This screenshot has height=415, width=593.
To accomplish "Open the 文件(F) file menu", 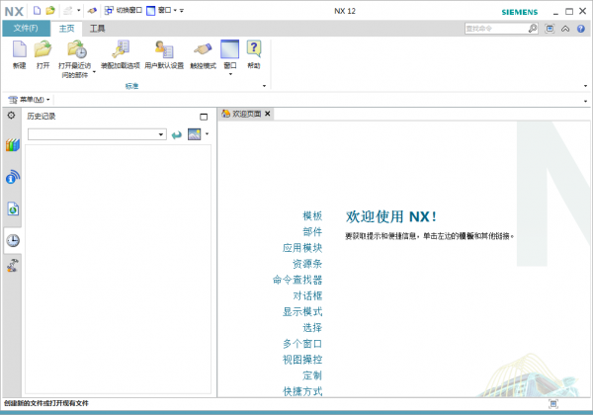I will coord(26,29).
